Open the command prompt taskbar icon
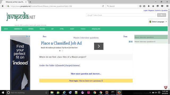 pos(113,93)
